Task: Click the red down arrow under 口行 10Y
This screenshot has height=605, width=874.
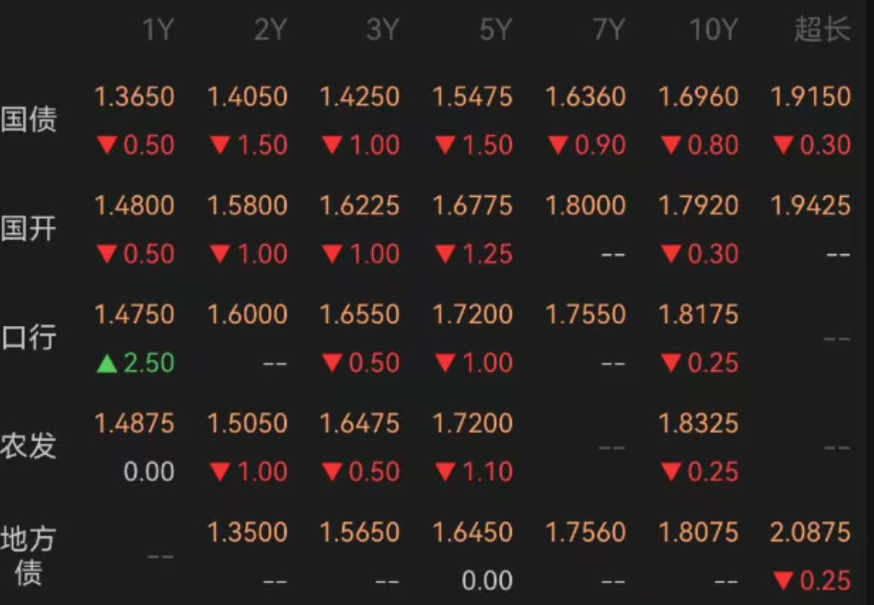Action: pos(671,364)
